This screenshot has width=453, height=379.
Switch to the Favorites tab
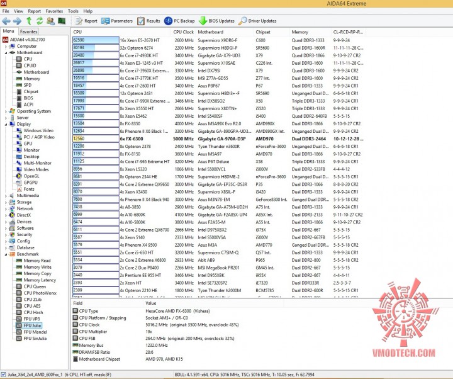[28, 31]
